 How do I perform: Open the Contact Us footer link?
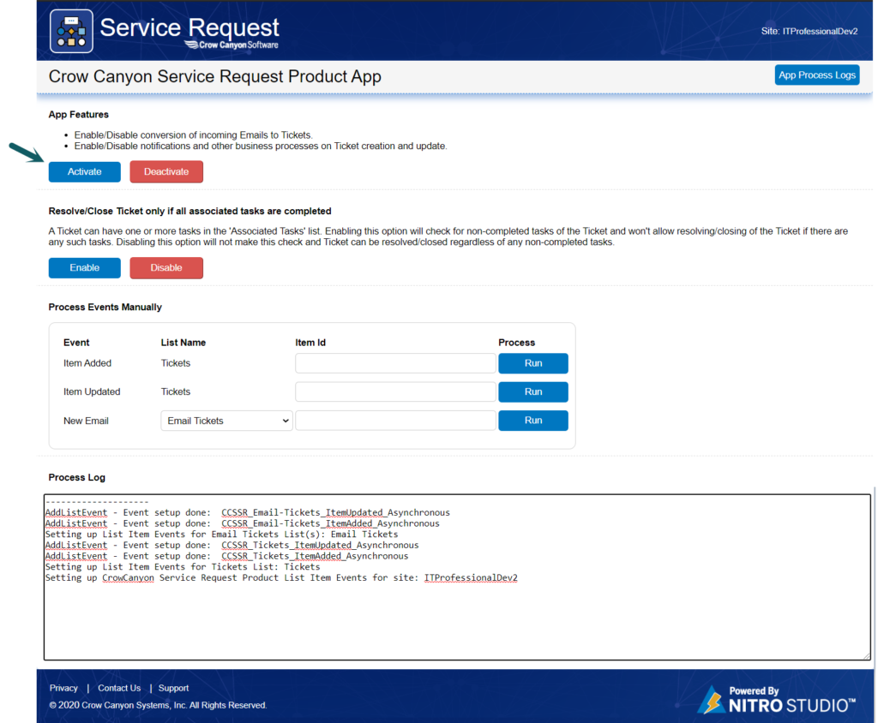(x=119, y=688)
